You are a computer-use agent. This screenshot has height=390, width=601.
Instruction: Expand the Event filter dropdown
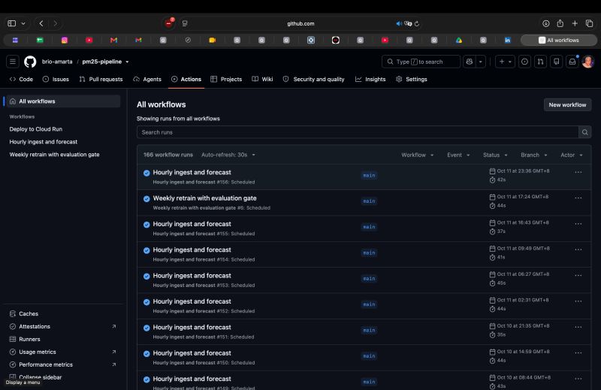(x=458, y=155)
